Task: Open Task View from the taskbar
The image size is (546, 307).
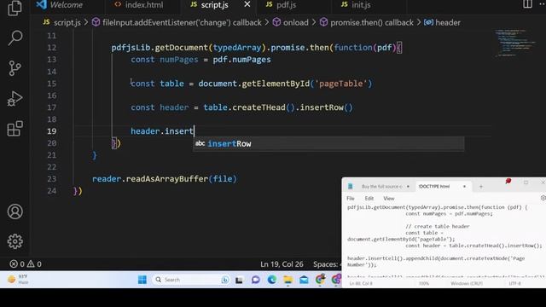Action: point(239,280)
